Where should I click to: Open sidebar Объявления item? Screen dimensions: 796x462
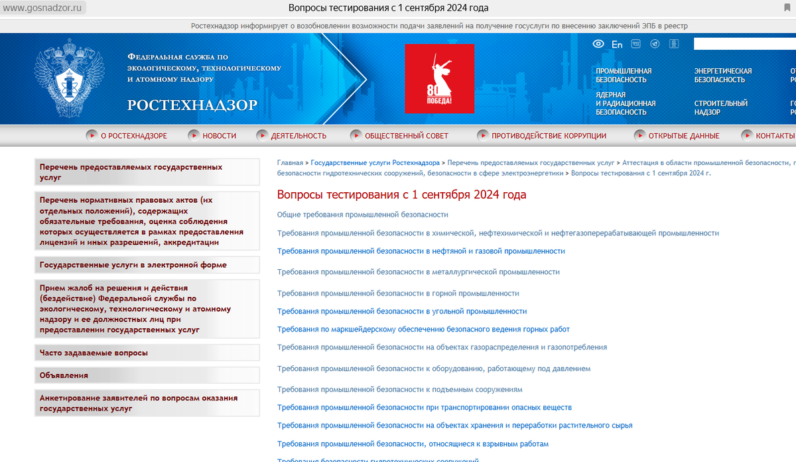click(147, 375)
